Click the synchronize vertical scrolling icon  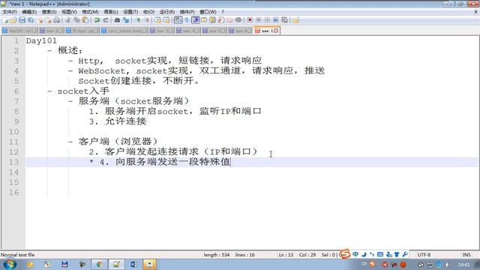tap(157, 20)
